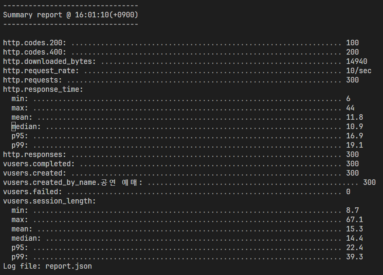383x275 pixels.
Task: Click the http.request_rate value 10/sec
Action: pos(358,71)
